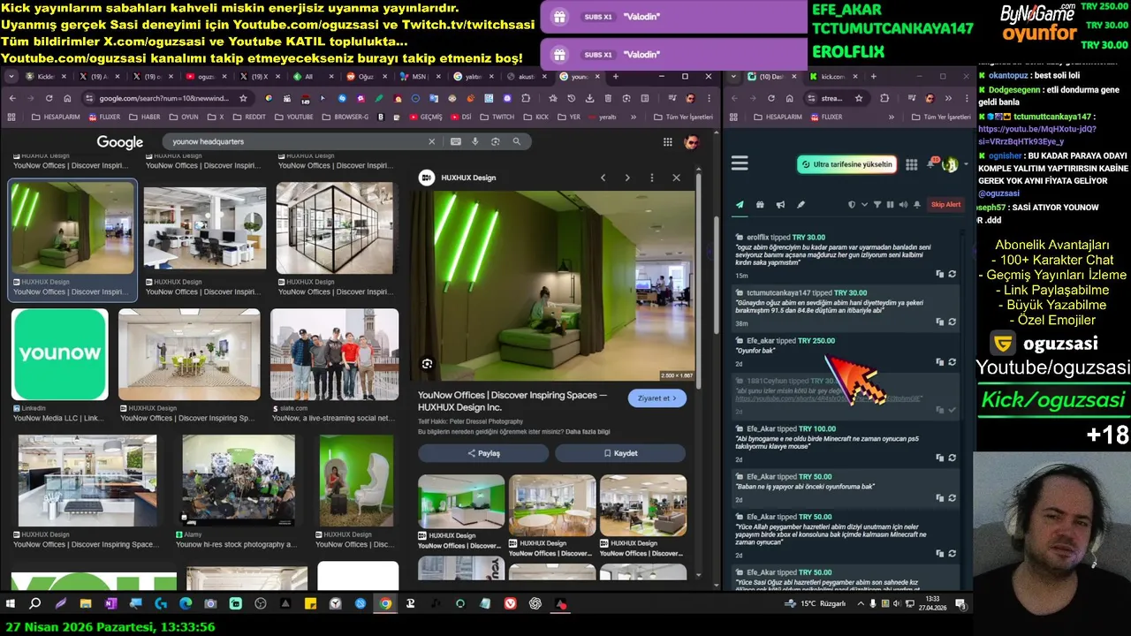Clear the Google search box text
The width and height of the screenshot is (1131, 636).
(432, 141)
